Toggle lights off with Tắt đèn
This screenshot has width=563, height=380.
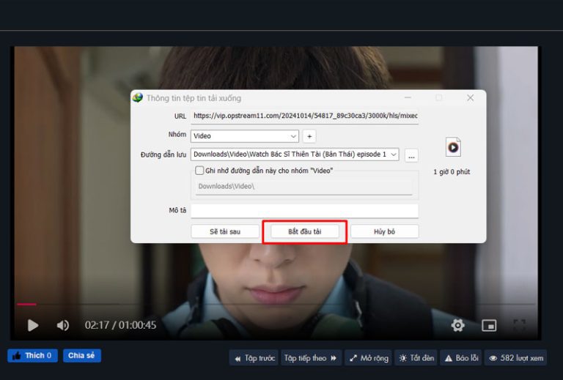point(416,358)
